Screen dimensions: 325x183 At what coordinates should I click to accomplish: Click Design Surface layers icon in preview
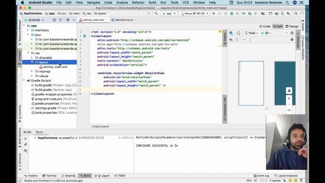pos(231,33)
